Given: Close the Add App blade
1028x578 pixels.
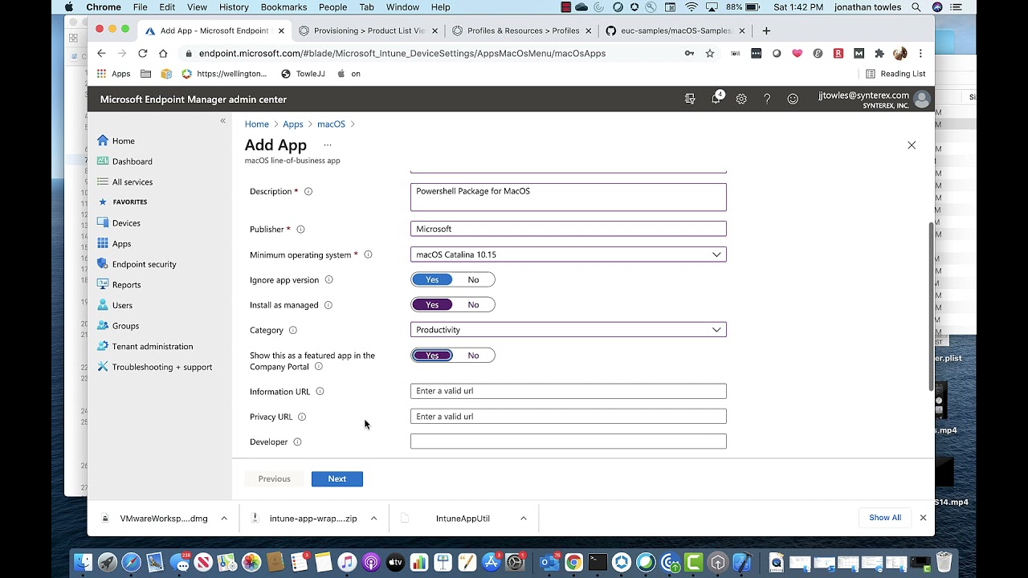Looking at the screenshot, I should pyautogui.click(x=912, y=145).
